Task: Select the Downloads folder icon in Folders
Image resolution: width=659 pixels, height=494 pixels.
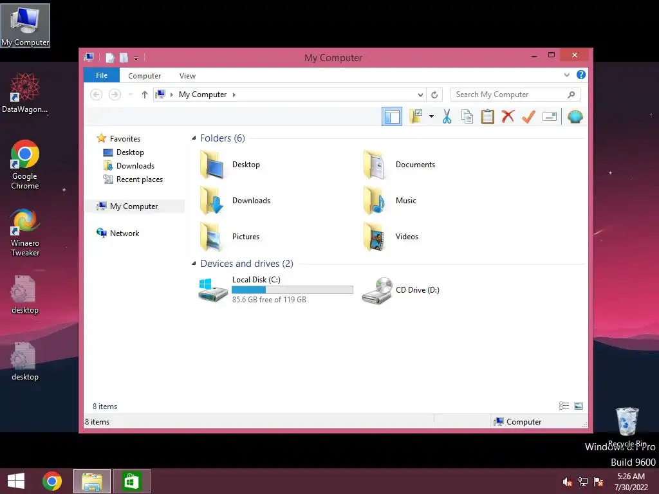Action: [x=212, y=201]
